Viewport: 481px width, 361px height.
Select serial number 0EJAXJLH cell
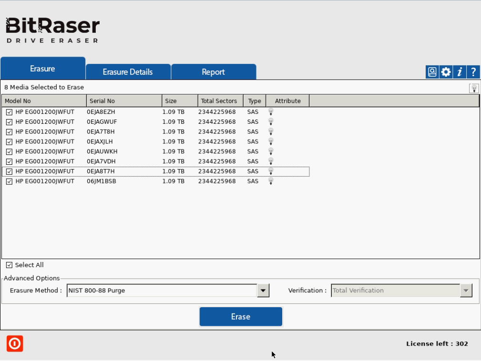click(x=100, y=141)
